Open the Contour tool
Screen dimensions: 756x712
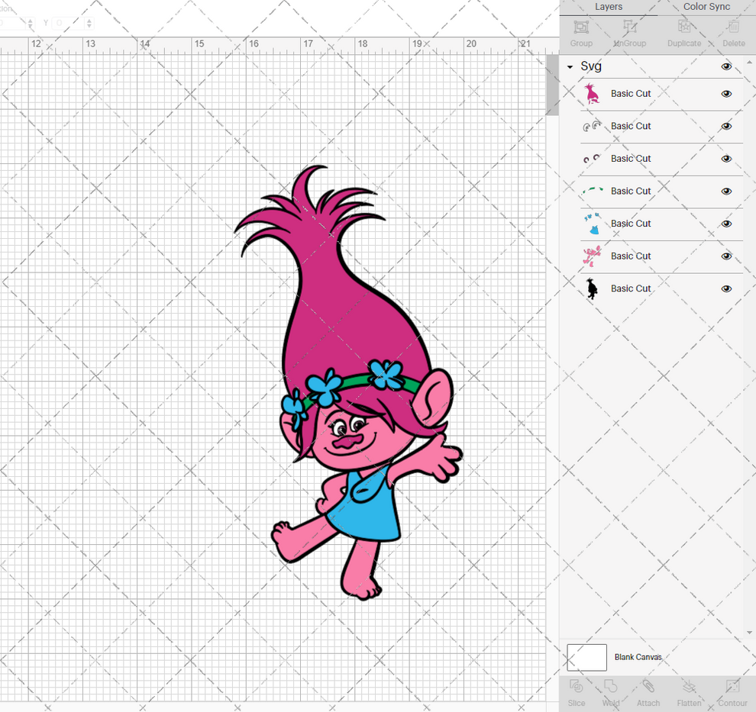[x=732, y=692]
